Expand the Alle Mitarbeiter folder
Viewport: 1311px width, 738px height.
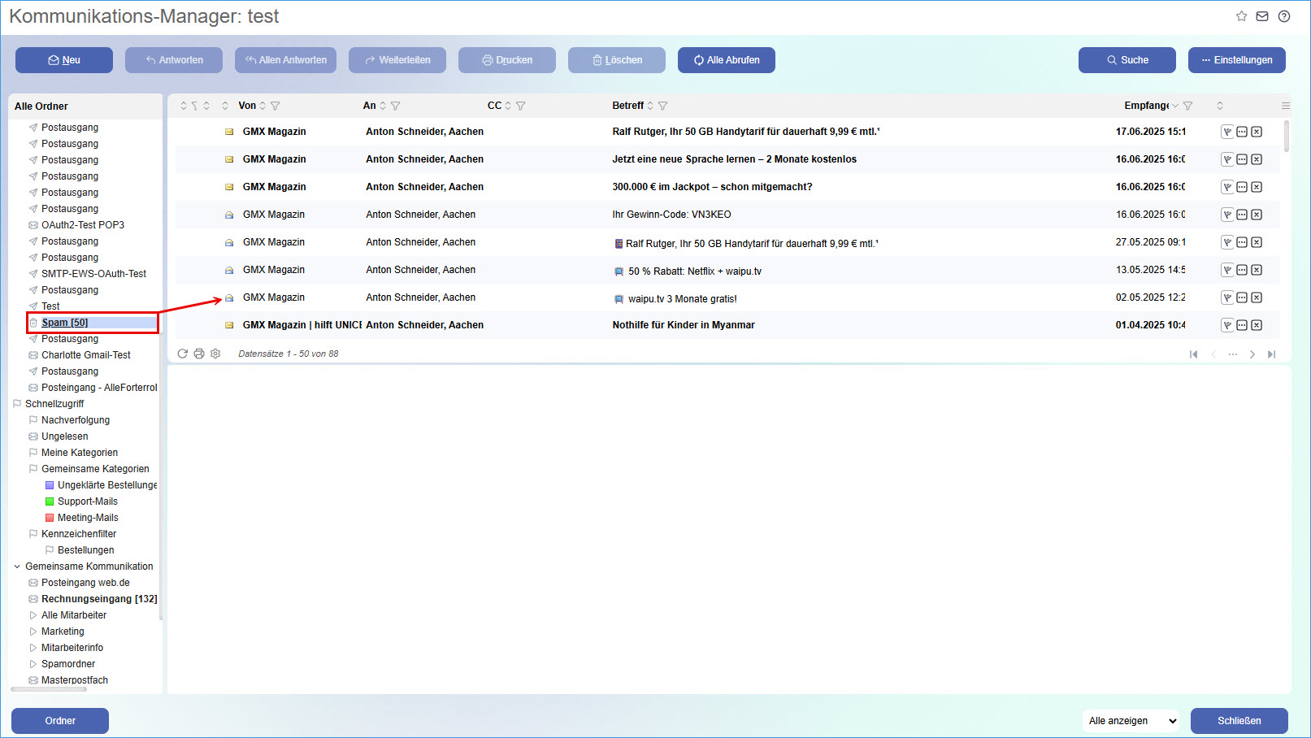coord(33,615)
